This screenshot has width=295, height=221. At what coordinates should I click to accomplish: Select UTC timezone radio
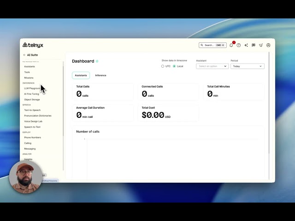[x=163, y=66]
